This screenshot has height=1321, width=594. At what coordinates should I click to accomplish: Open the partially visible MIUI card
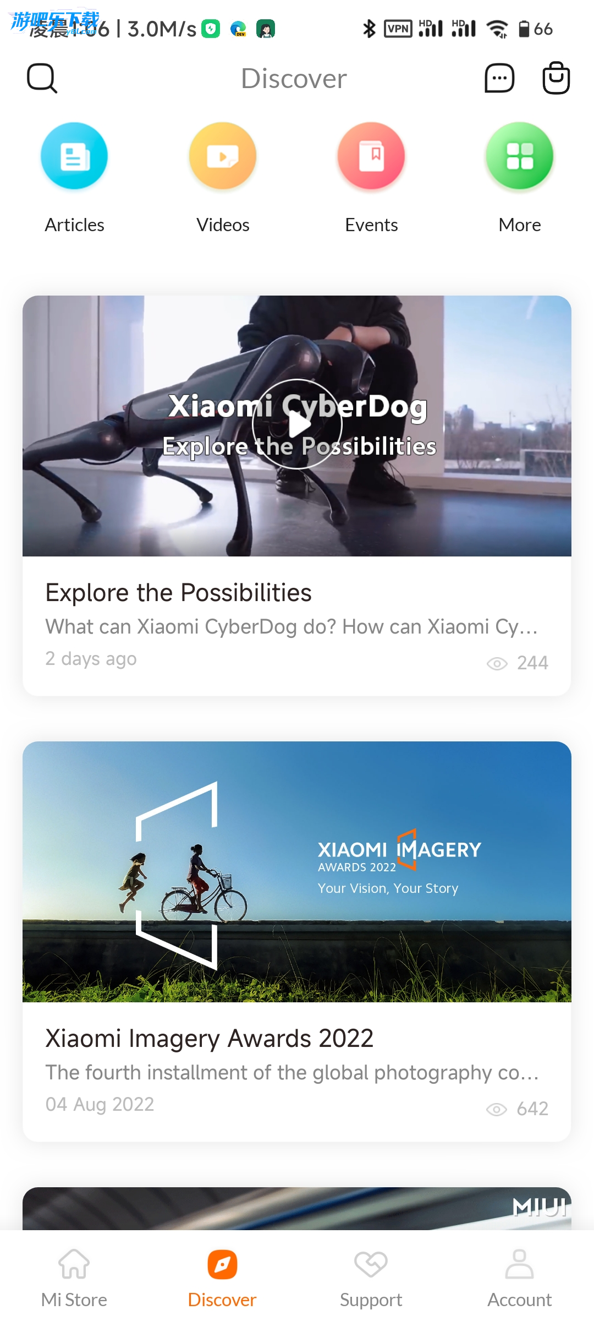coord(297,1209)
